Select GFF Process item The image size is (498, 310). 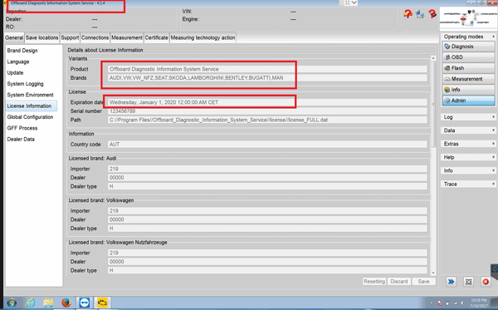click(22, 128)
